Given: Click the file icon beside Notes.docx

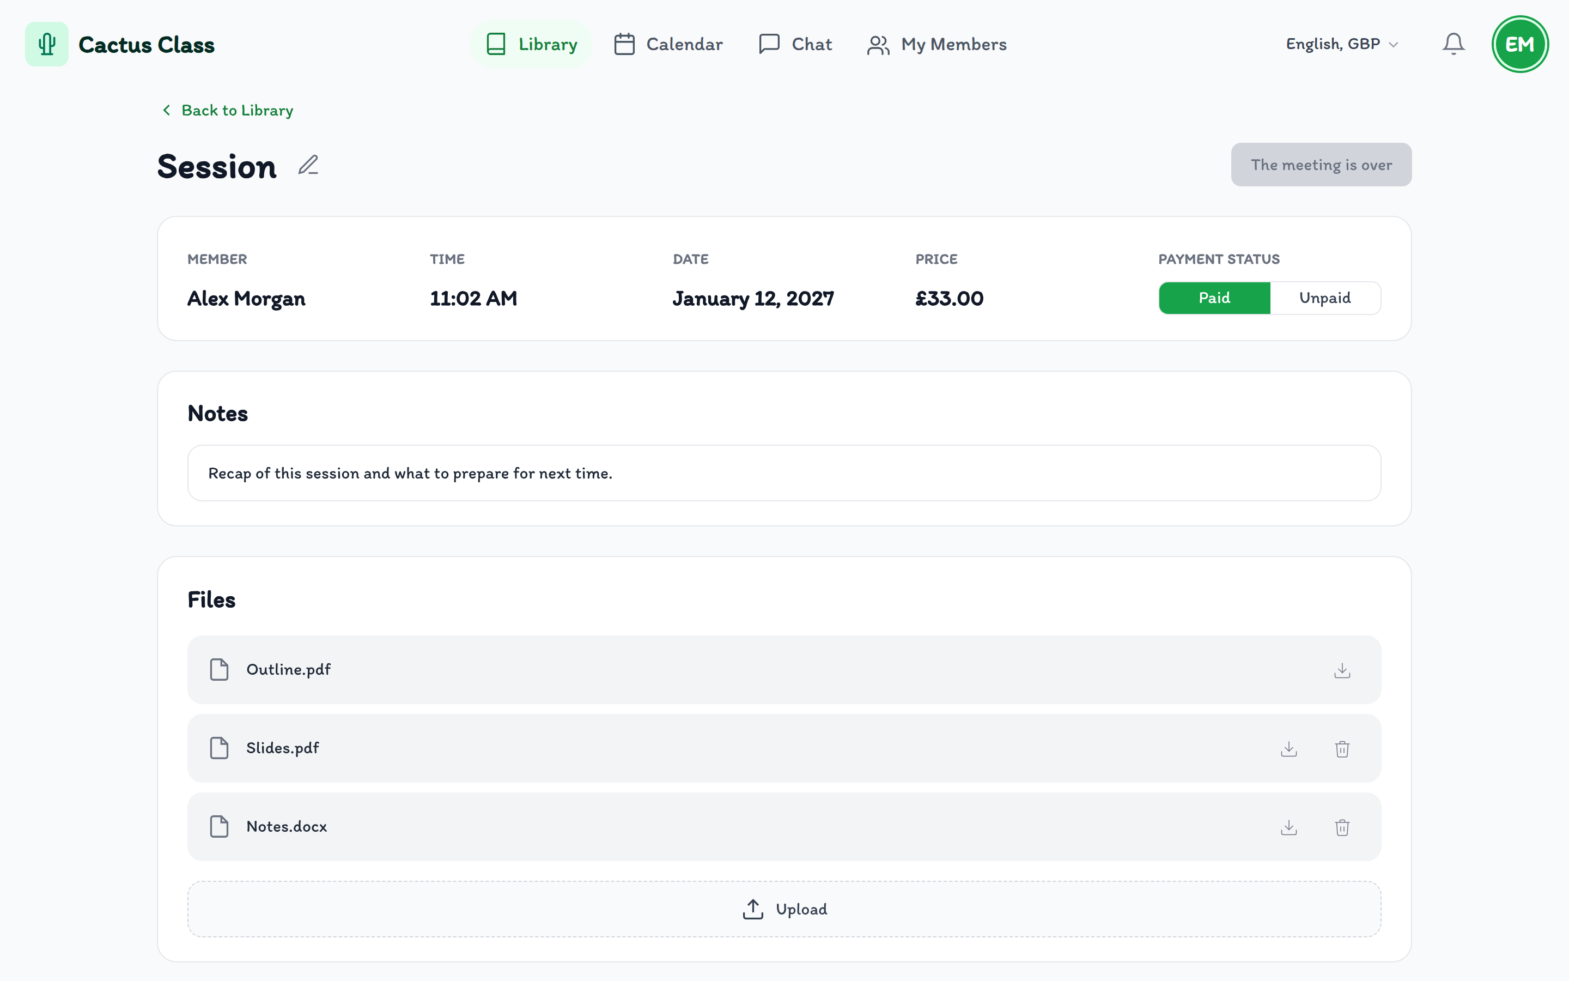Looking at the screenshot, I should click(219, 827).
